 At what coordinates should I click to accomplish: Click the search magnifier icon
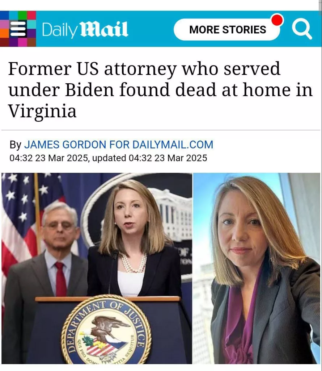click(x=302, y=29)
